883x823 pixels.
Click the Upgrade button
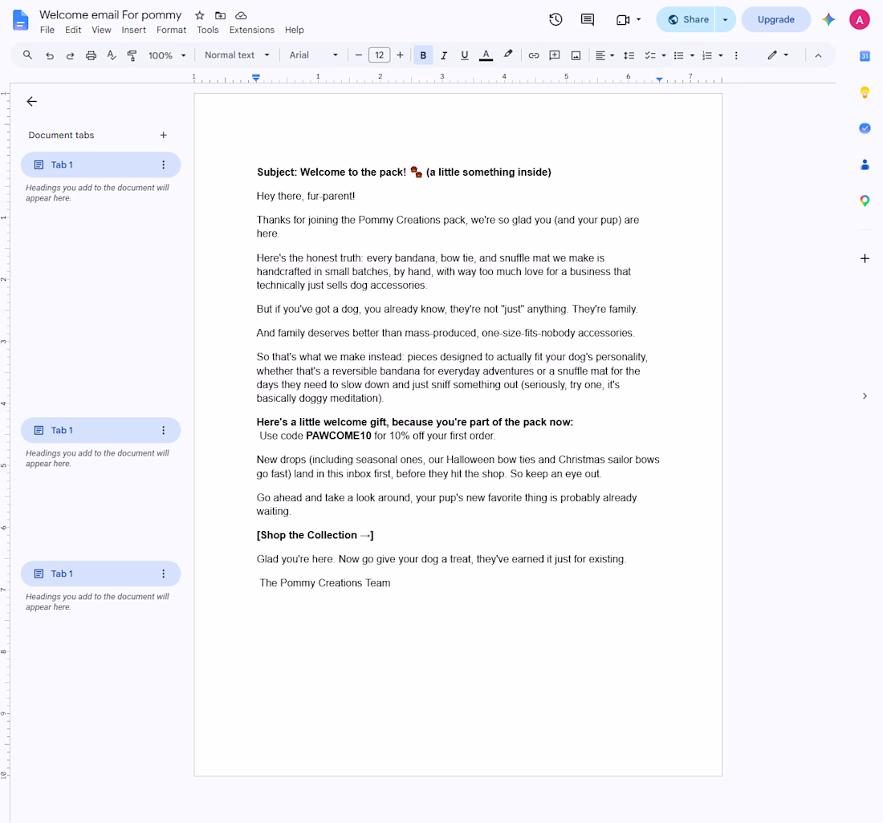click(x=776, y=20)
